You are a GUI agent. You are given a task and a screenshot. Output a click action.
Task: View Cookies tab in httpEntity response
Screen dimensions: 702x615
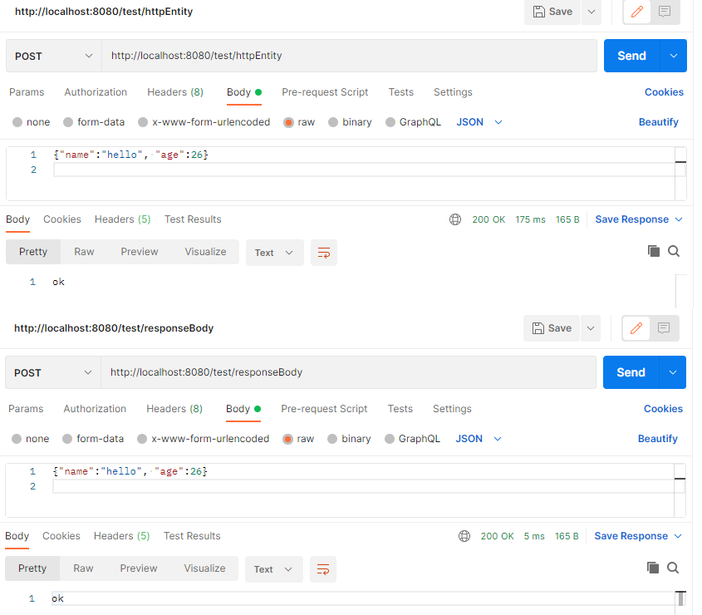(x=61, y=219)
